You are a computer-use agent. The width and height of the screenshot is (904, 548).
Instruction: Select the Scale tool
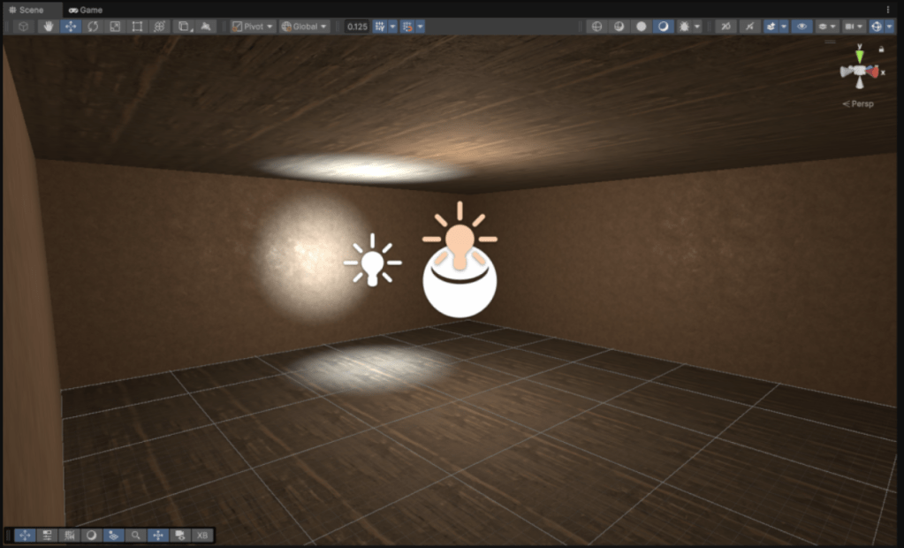[x=115, y=27]
